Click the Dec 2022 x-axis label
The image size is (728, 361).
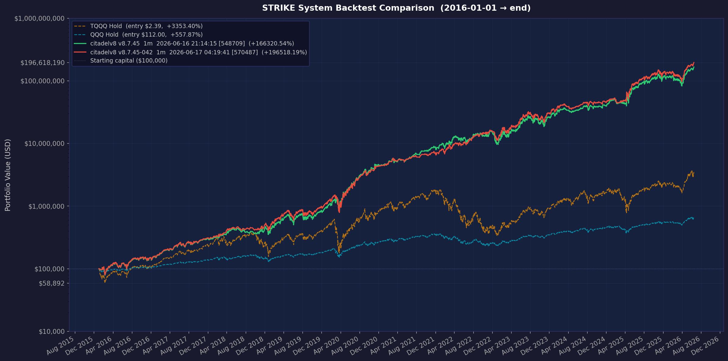(x=478, y=345)
